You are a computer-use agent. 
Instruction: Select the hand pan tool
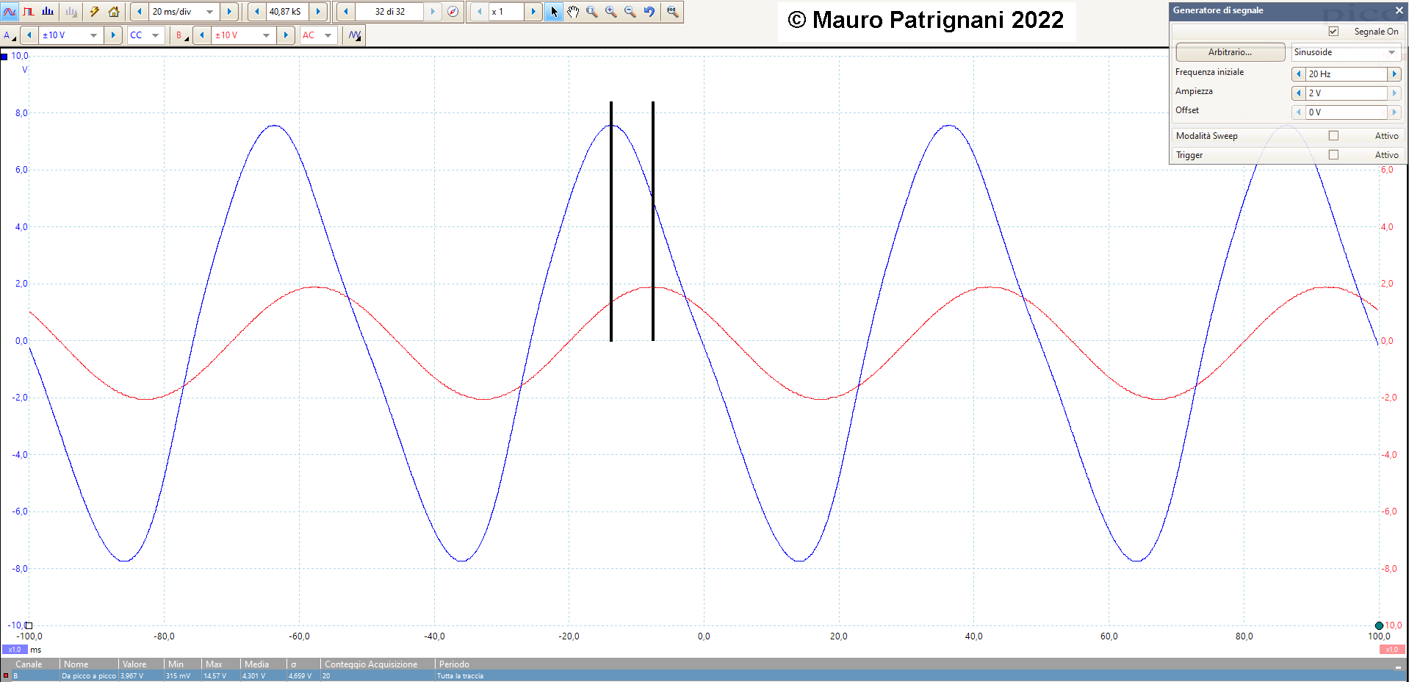point(573,12)
